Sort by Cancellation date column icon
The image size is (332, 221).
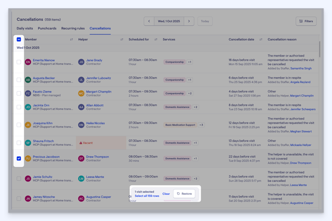(x=261, y=40)
